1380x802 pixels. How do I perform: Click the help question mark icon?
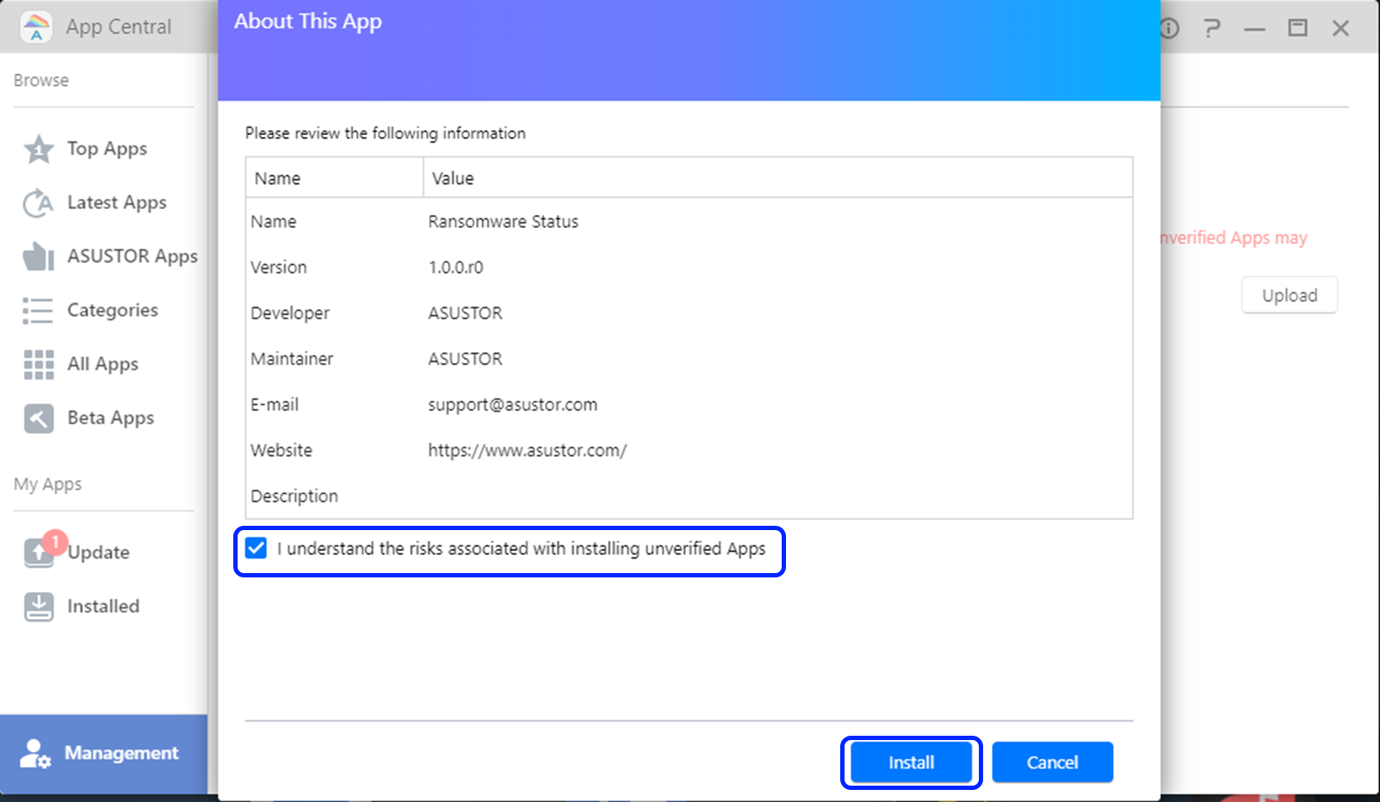1212,28
